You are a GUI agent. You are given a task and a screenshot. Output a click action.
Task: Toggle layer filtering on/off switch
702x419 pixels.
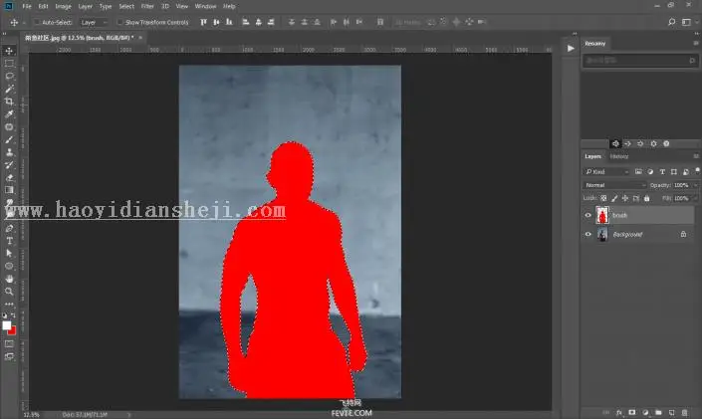(x=697, y=170)
